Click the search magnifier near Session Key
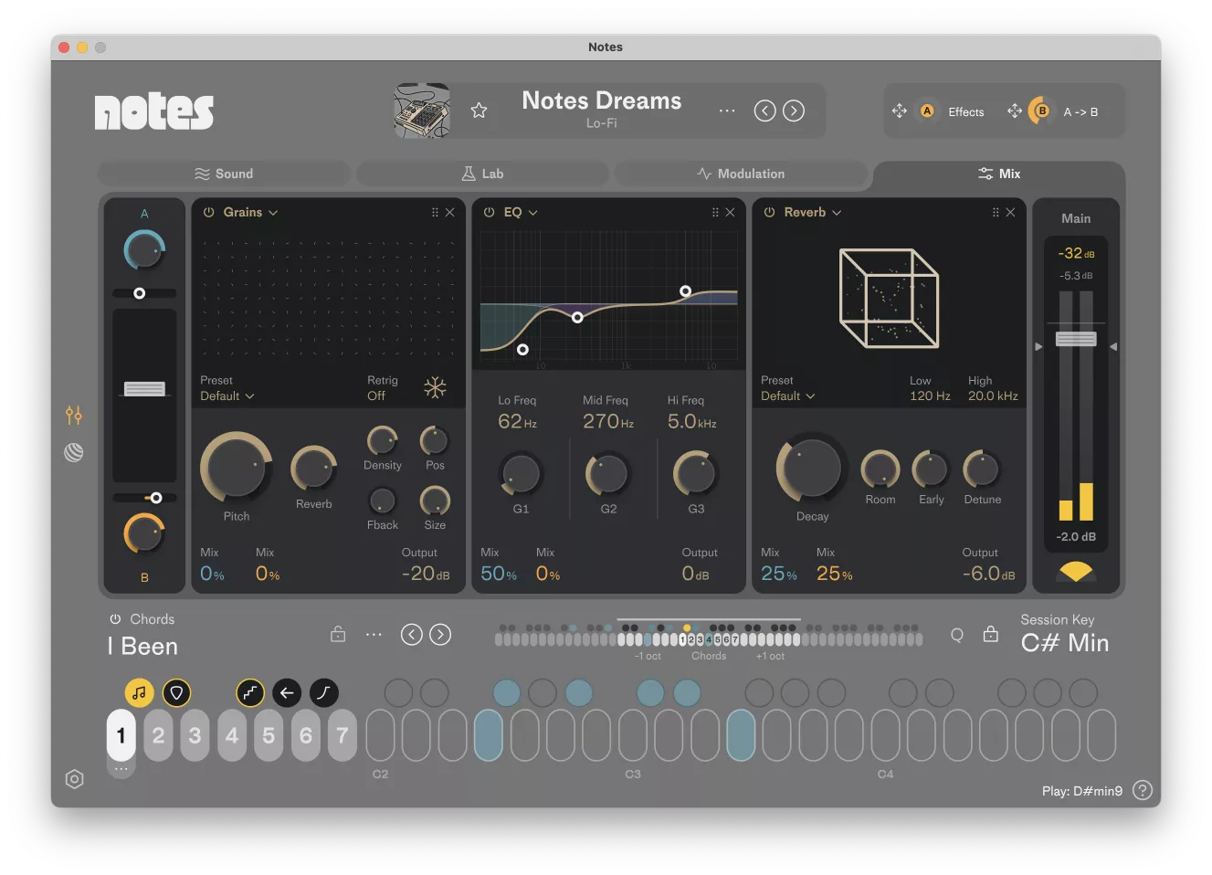Screen dimensions: 1212x875 956,634
